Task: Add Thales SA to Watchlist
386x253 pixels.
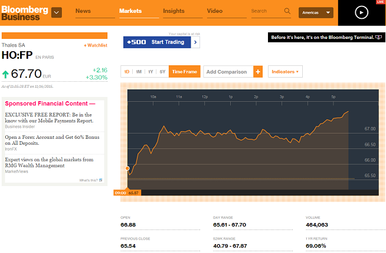Action: click(x=95, y=45)
